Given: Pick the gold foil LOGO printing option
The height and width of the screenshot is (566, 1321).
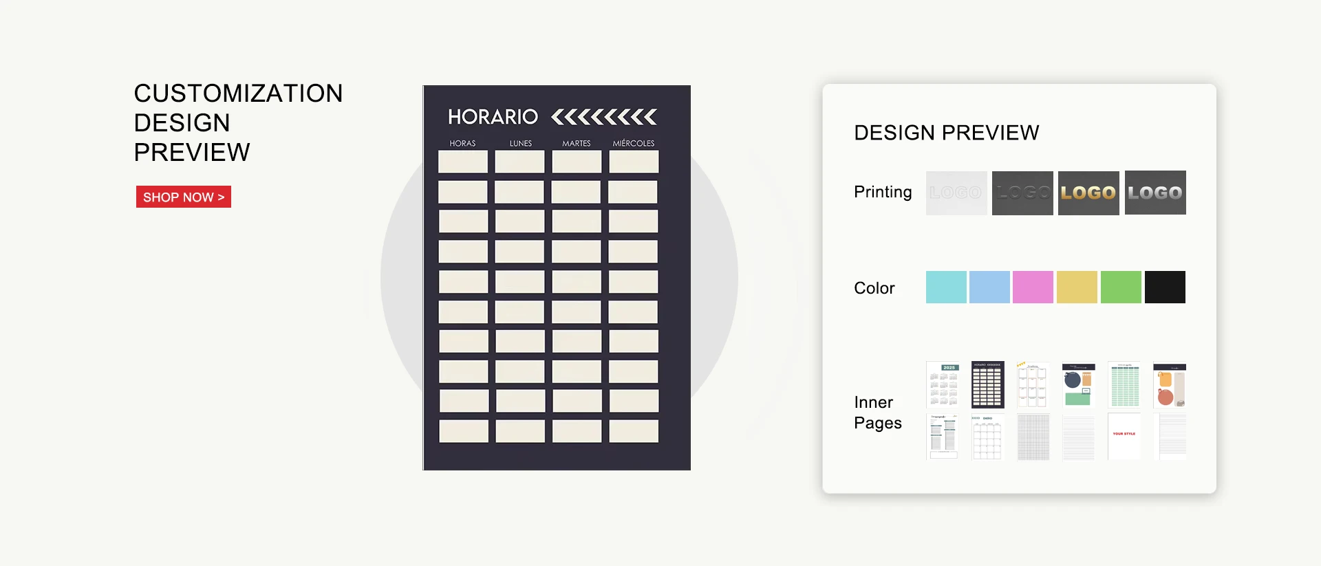Looking at the screenshot, I should (1088, 193).
